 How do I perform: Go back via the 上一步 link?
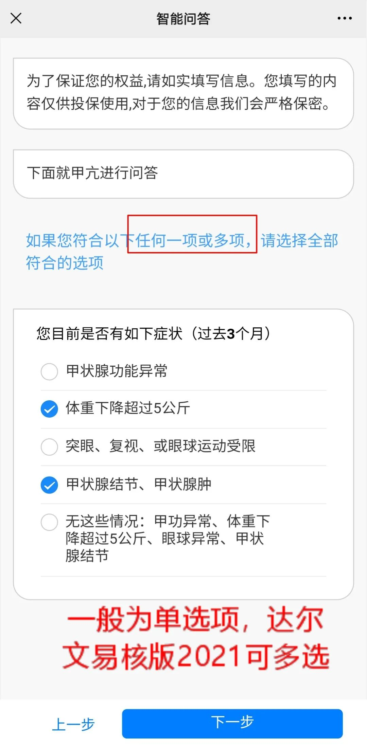(73, 724)
